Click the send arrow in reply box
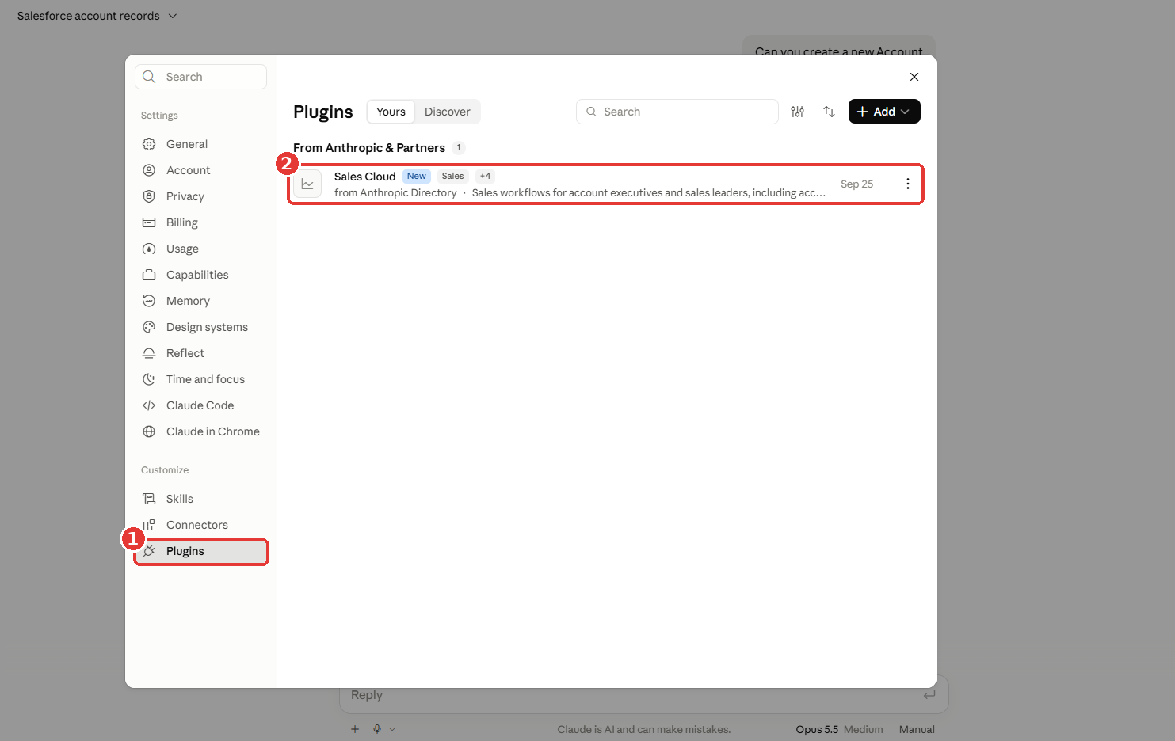The image size is (1175, 741). pos(929,694)
